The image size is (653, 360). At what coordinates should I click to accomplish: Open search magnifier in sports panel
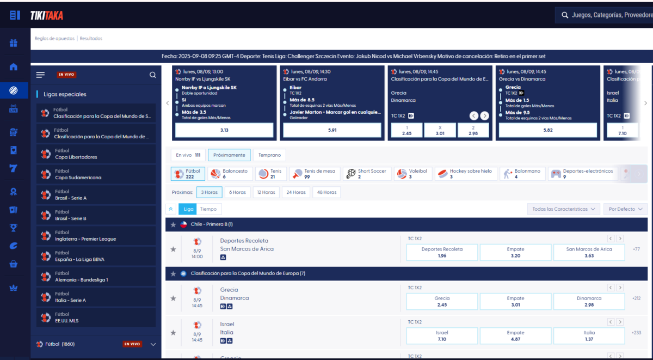coord(153,75)
